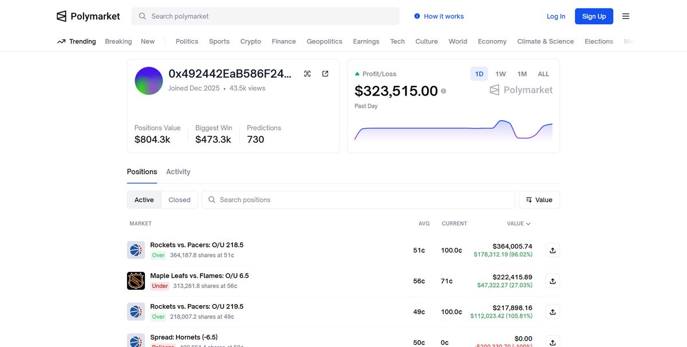This screenshot has width=687, height=347.
Task: Open the Earnings category
Action: point(366,41)
